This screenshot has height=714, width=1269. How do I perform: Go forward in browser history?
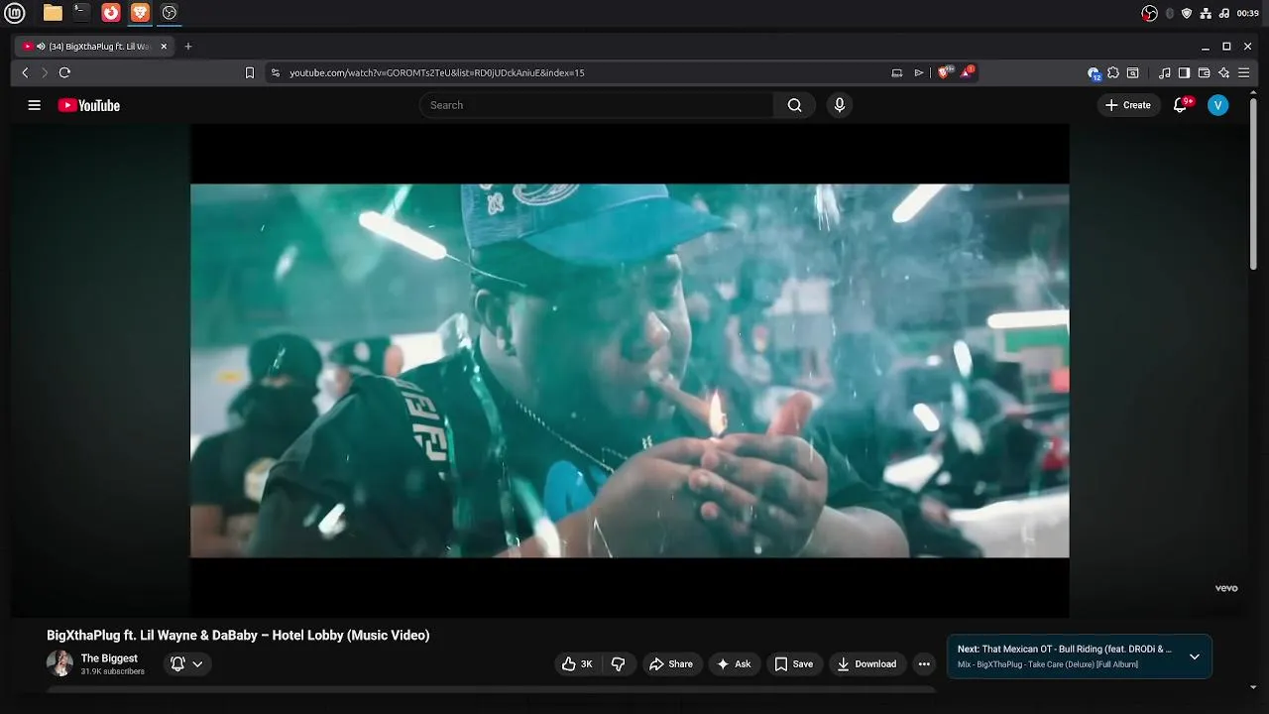click(44, 72)
